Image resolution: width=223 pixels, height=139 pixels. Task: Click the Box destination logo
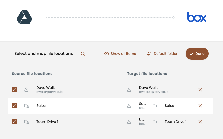click(x=197, y=17)
